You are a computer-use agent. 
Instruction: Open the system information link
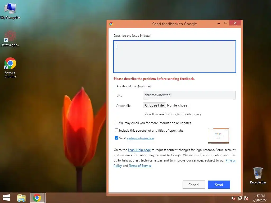click(140, 138)
